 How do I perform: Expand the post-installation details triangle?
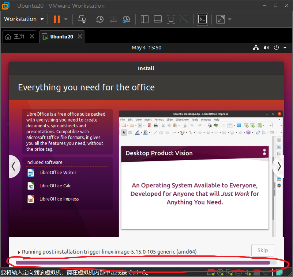19,252
